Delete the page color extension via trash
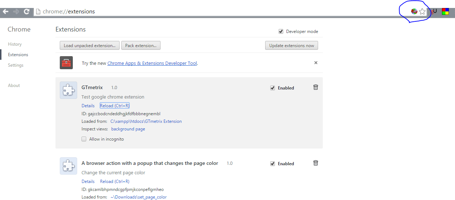The width and height of the screenshot is (455, 200). [x=316, y=163]
